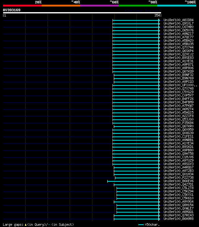
Task: Click the purple ~60% identity legend segment
Action: (99, 6)
